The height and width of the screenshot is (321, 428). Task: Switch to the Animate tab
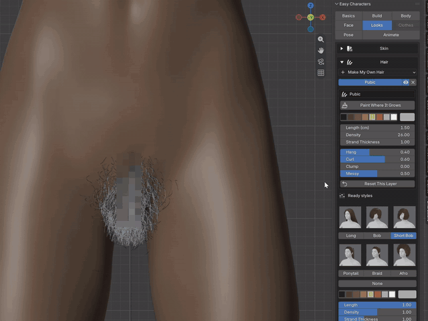click(391, 35)
